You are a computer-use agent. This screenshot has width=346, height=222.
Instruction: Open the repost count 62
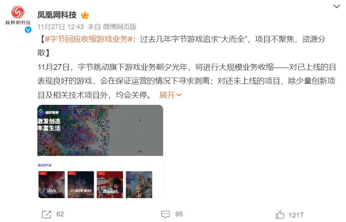coord(60,214)
